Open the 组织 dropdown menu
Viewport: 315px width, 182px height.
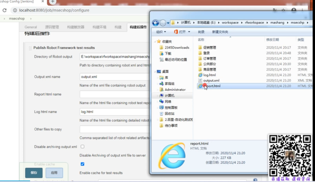[161, 32]
